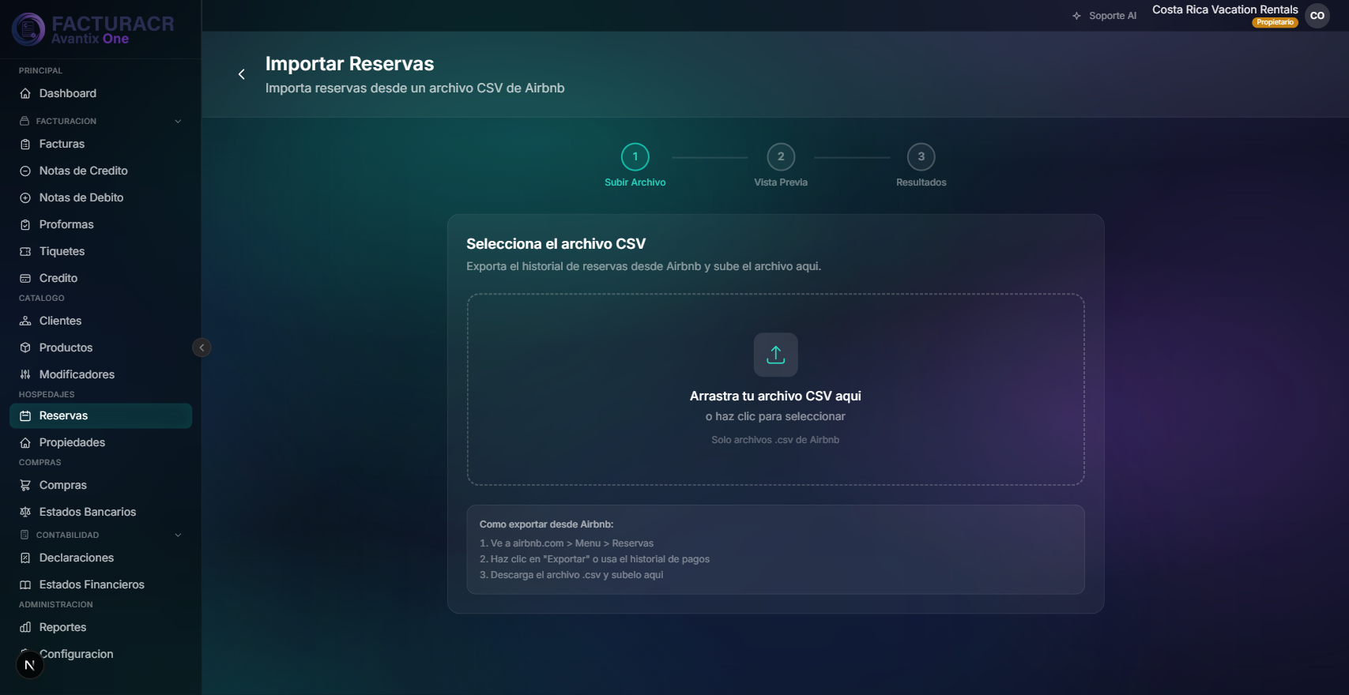Collapse the Facturacion section chevron
The width and height of the screenshot is (1349, 695).
tap(178, 121)
